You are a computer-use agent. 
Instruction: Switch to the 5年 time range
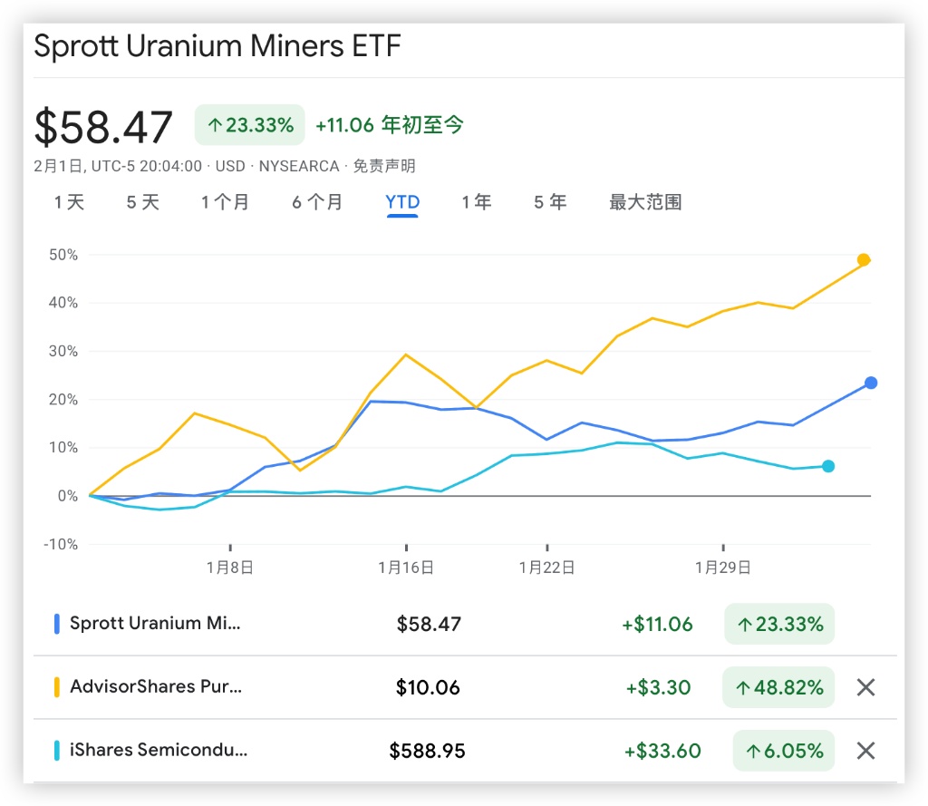550,202
